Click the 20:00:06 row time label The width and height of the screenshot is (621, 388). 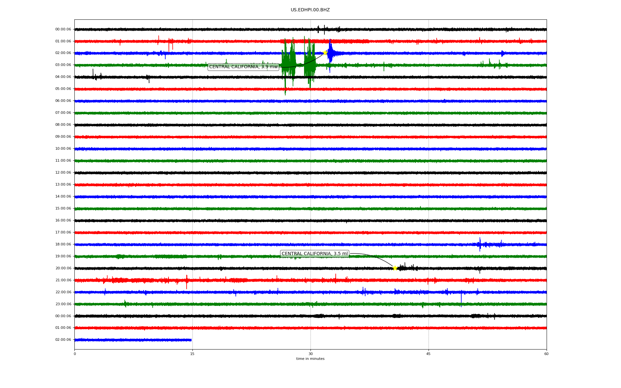point(63,268)
